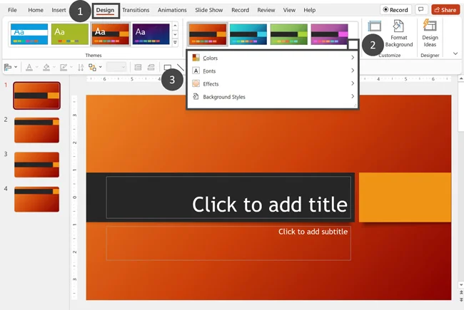This screenshot has height=310, width=464.
Task: Open Slide Size options
Action: [x=375, y=26]
